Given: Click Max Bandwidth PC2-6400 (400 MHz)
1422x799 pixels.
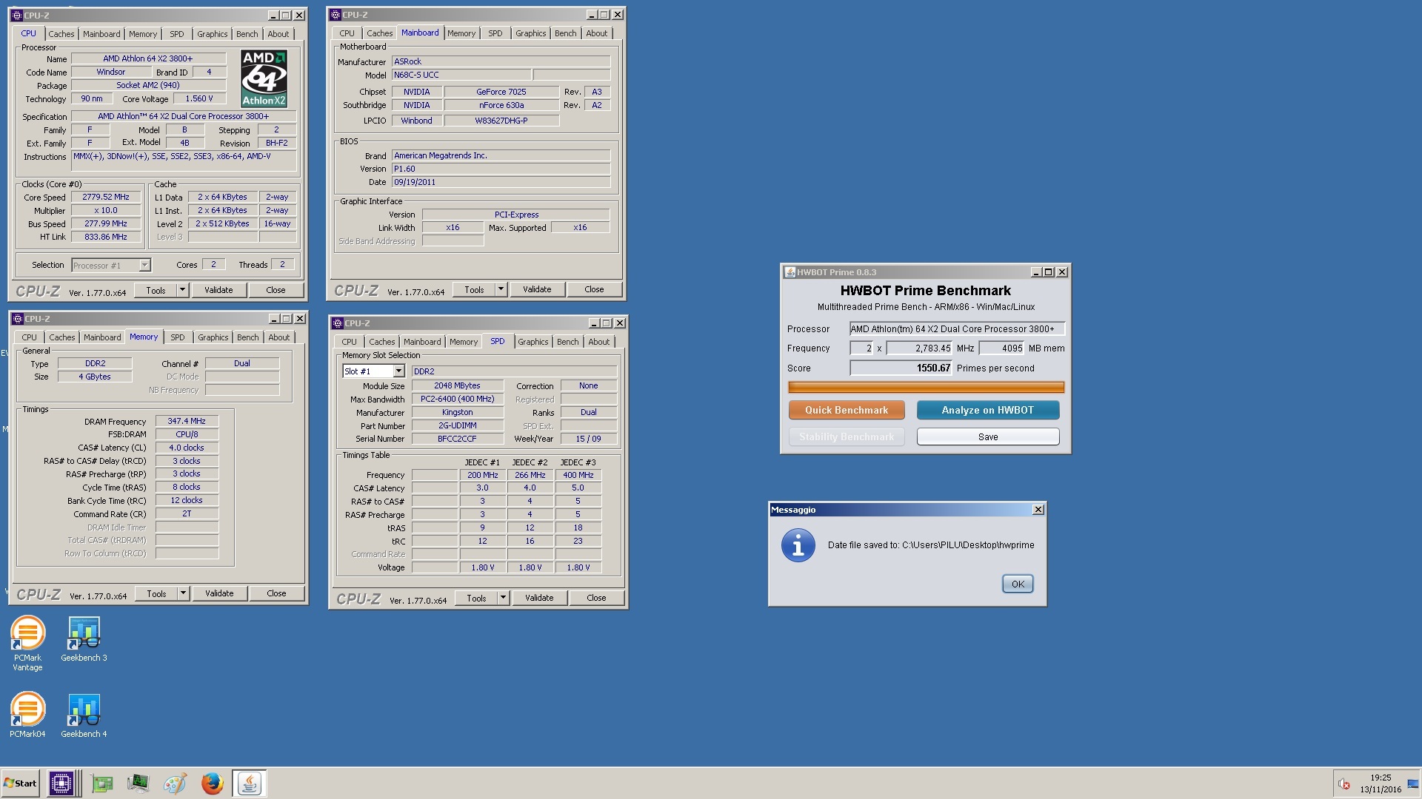Looking at the screenshot, I should click(x=458, y=399).
